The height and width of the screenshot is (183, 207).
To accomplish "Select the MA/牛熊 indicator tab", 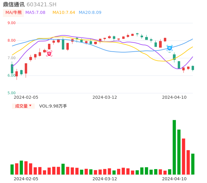I will coord(14,13).
